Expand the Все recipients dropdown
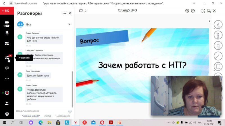 coord(69,24)
